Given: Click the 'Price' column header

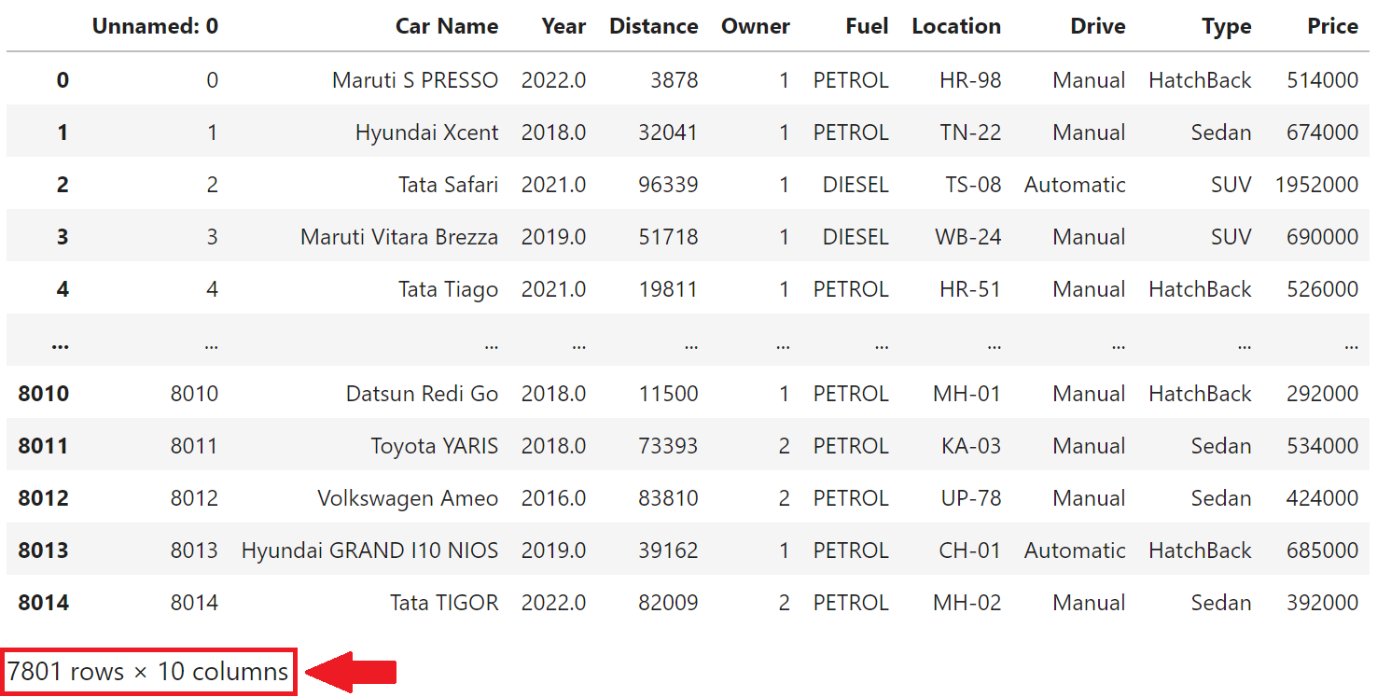Looking at the screenshot, I should 1333,26.
